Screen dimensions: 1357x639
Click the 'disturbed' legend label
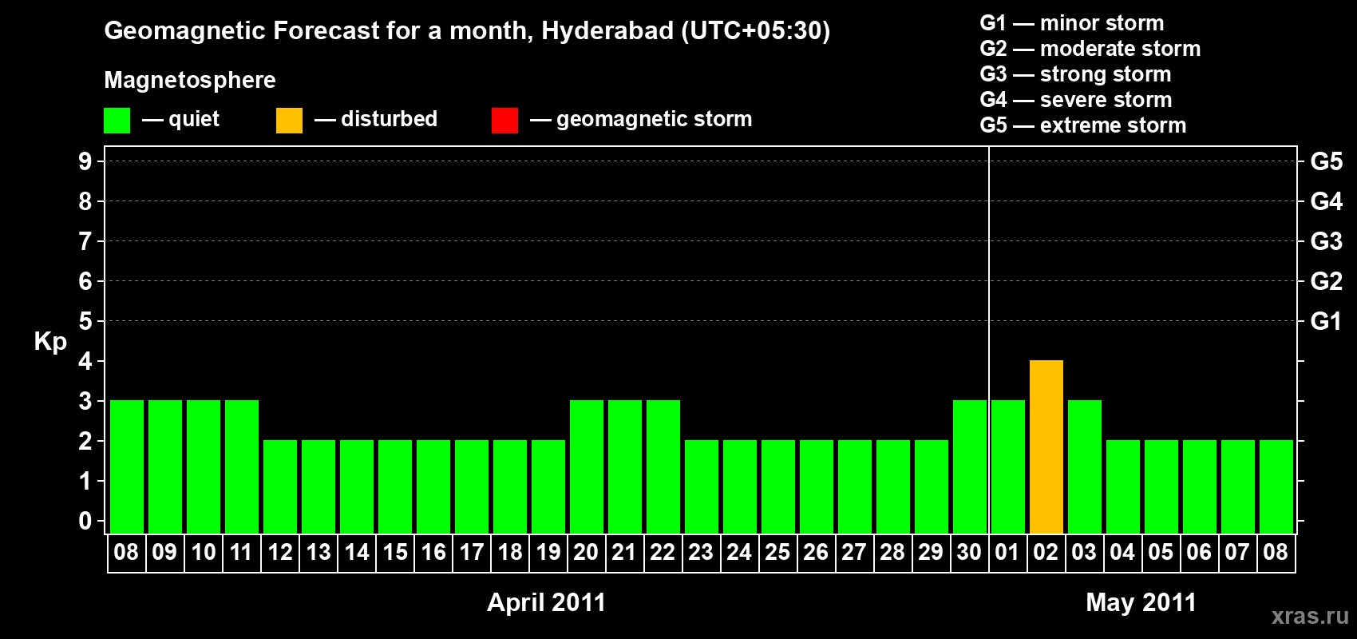coord(389,119)
